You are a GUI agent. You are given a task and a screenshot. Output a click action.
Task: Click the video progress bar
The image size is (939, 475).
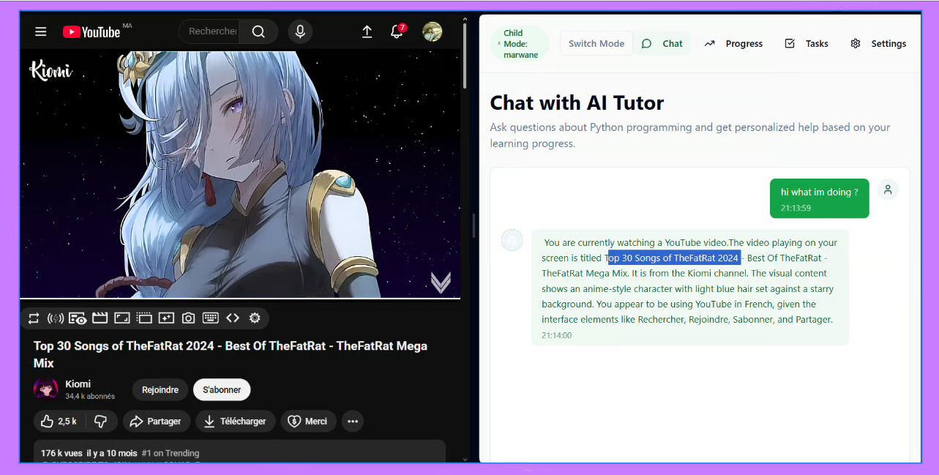[240, 299]
